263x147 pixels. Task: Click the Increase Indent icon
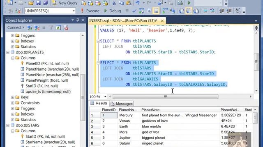click(x=229, y=11)
